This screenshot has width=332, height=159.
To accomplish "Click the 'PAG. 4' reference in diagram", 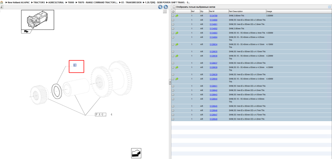I will coord(104,115).
